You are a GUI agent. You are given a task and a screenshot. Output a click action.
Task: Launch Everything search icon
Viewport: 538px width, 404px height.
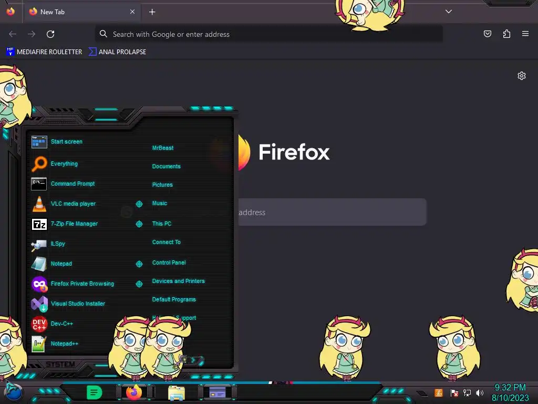39,164
